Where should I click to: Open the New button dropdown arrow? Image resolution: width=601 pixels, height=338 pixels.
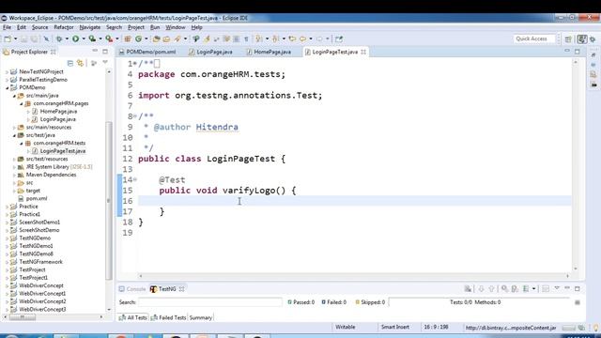coord(15,38)
